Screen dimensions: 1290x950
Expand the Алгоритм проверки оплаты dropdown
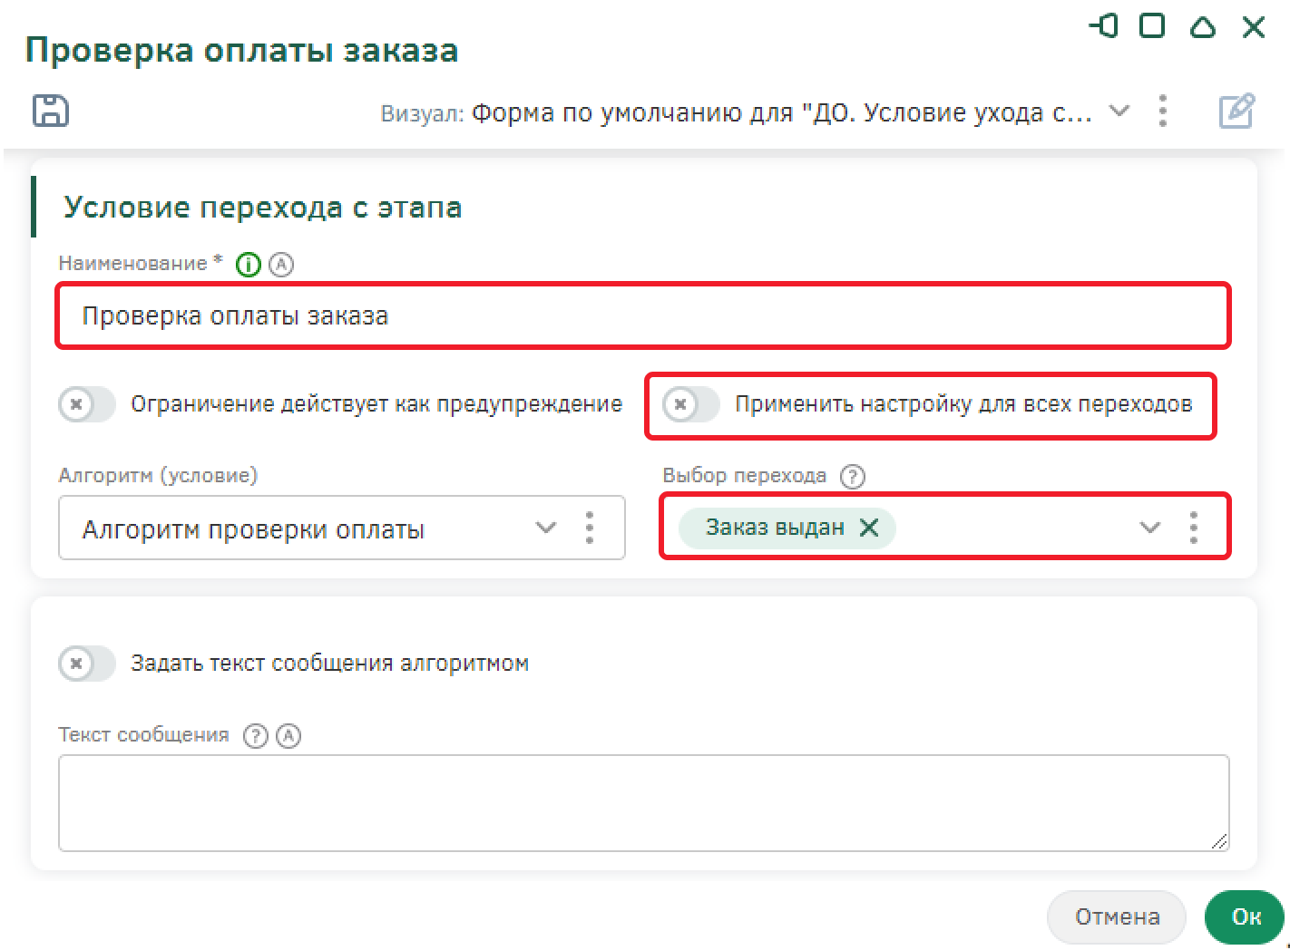pyautogui.click(x=545, y=528)
